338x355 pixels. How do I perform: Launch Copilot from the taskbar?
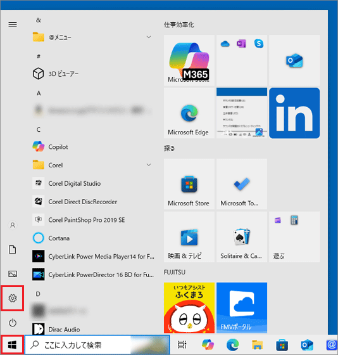point(208,345)
